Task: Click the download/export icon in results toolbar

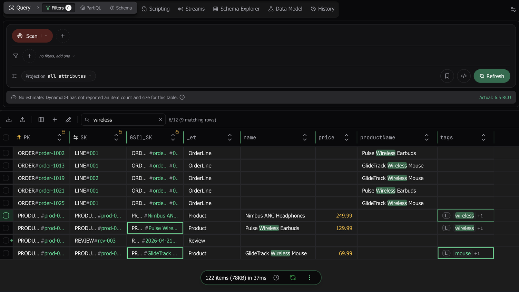Action: point(9,119)
